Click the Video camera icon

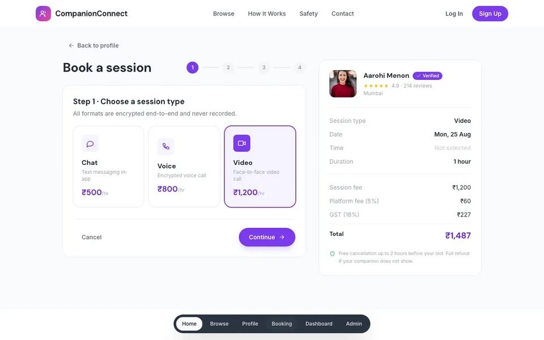coord(242,143)
